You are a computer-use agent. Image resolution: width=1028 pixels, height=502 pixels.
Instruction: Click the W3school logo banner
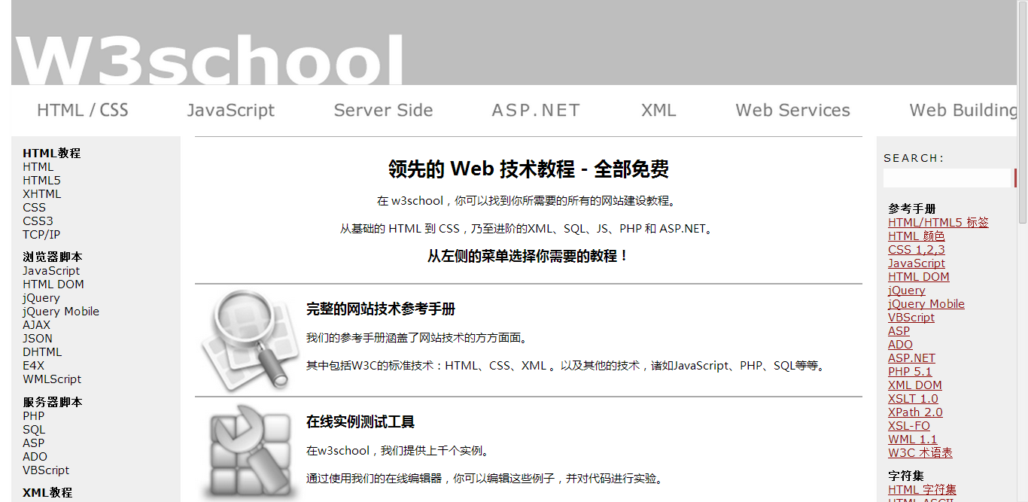click(x=209, y=59)
